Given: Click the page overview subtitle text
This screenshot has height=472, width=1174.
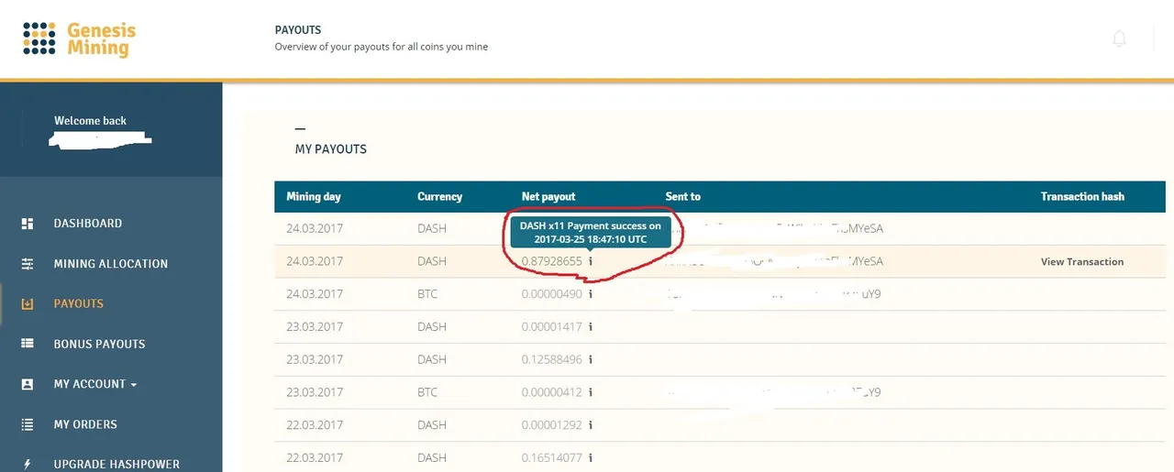Looking at the screenshot, I should (x=382, y=47).
